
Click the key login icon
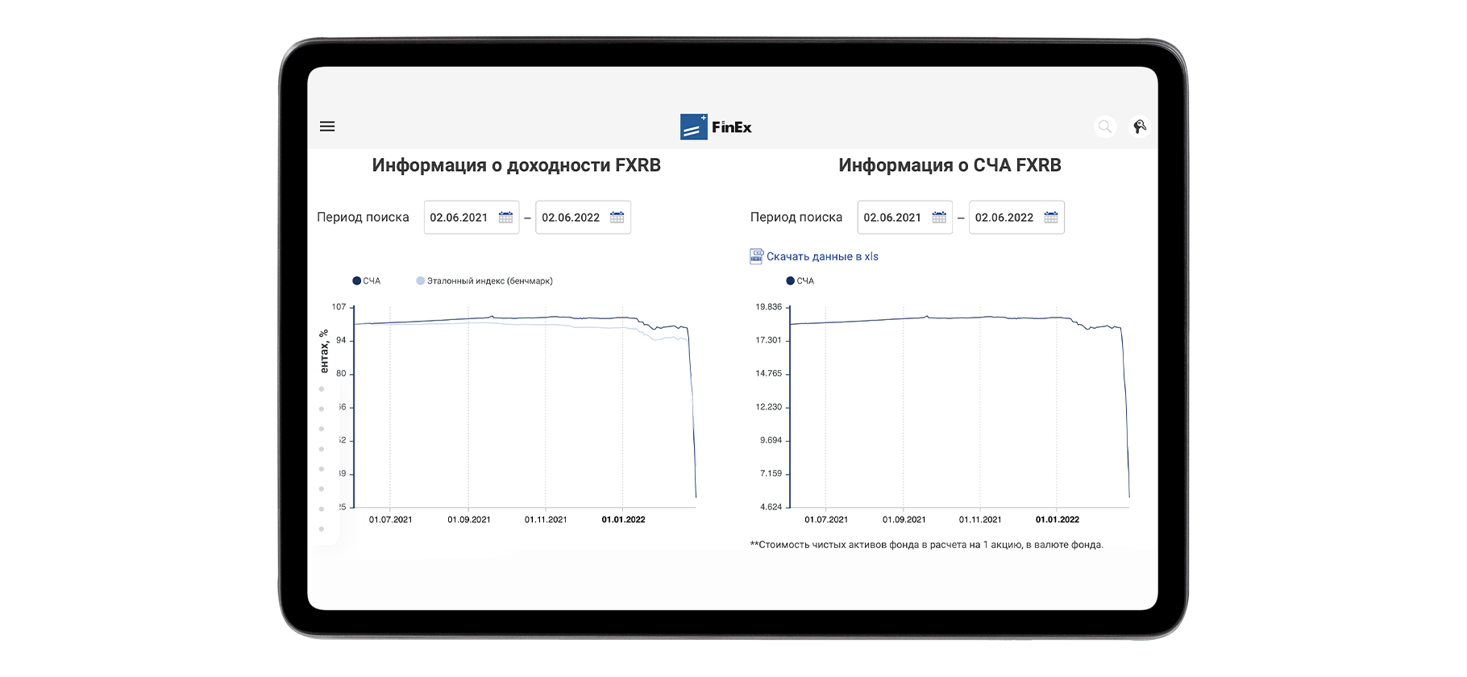pos(1139,127)
